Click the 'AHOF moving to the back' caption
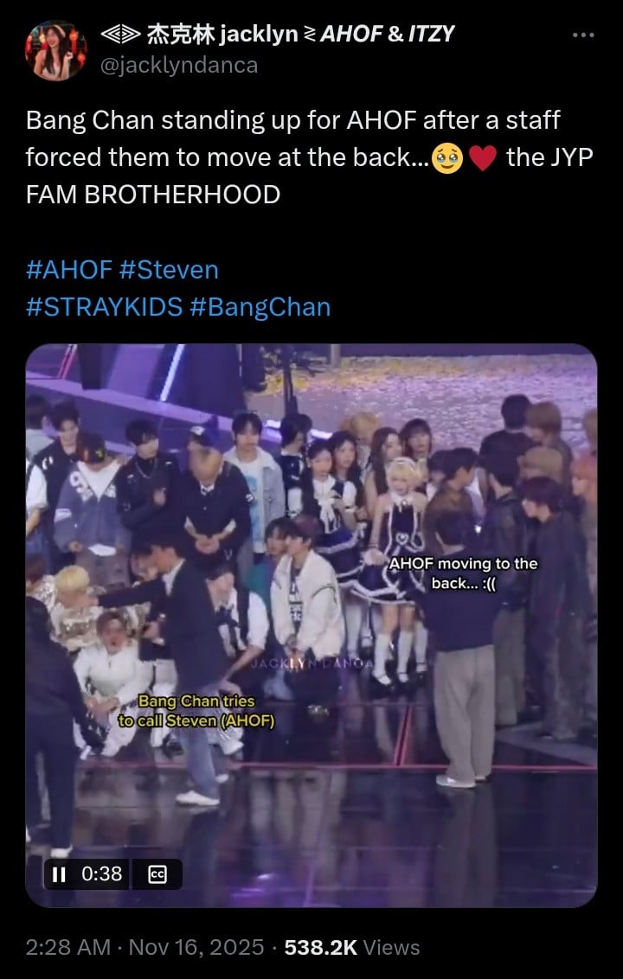This screenshot has height=979, width=623. [463, 573]
